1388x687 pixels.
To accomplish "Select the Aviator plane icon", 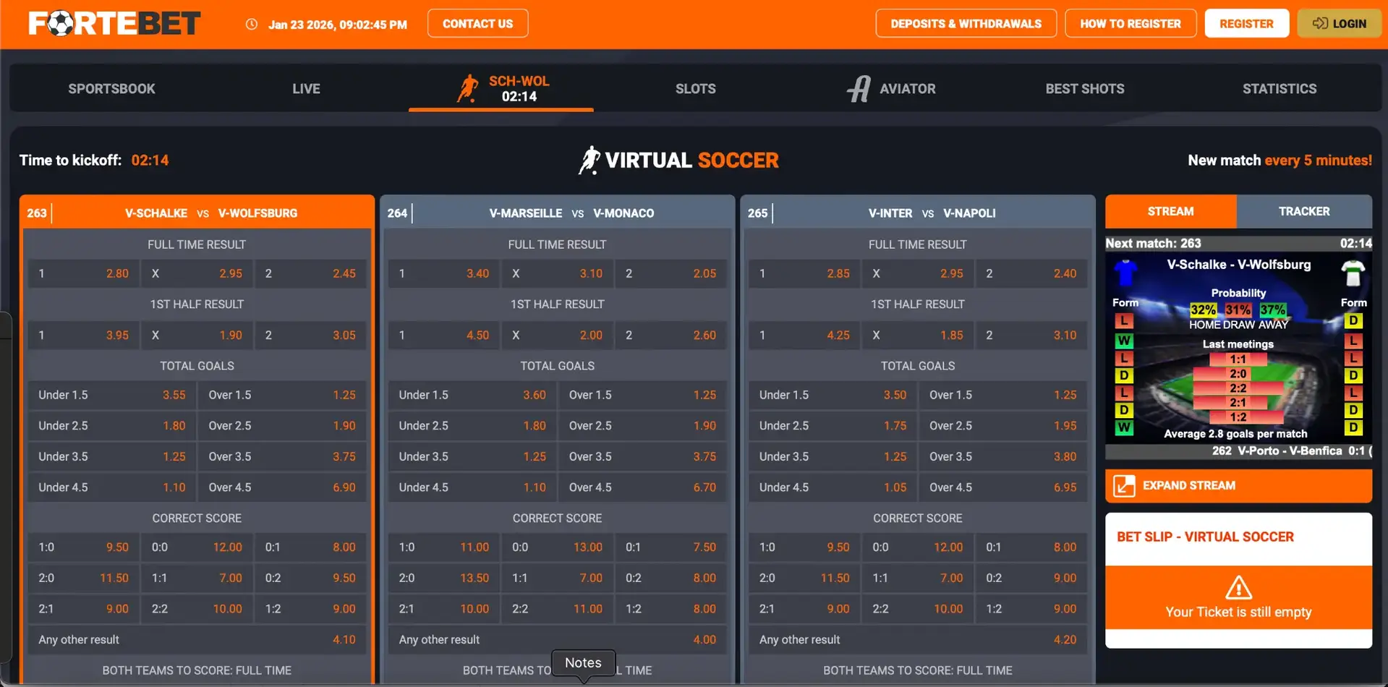I will coord(859,88).
